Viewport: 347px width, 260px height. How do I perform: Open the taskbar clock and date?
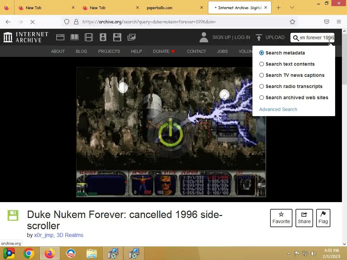click(331, 253)
